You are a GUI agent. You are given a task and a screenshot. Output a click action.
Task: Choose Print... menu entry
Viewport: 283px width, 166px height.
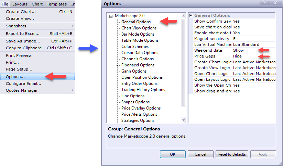[x=37, y=62]
